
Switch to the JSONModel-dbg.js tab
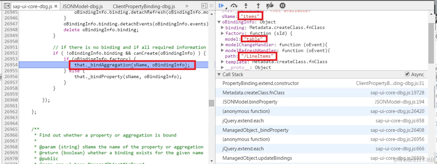(x=82, y=6)
